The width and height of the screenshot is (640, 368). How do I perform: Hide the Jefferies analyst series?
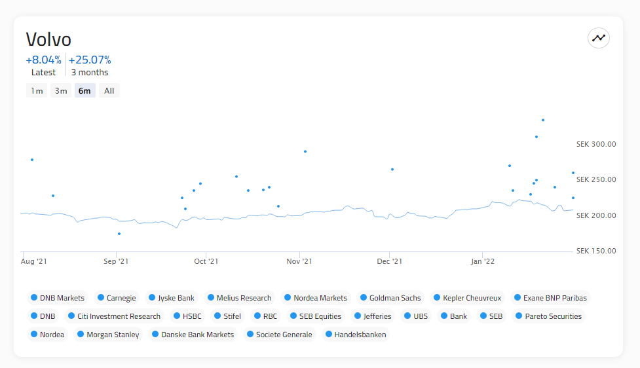click(373, 316)
